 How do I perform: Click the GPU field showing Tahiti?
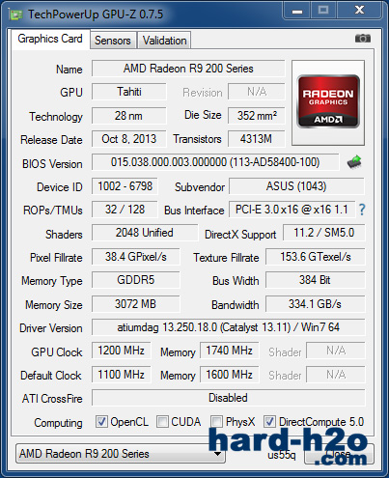[x=129, y=92]
